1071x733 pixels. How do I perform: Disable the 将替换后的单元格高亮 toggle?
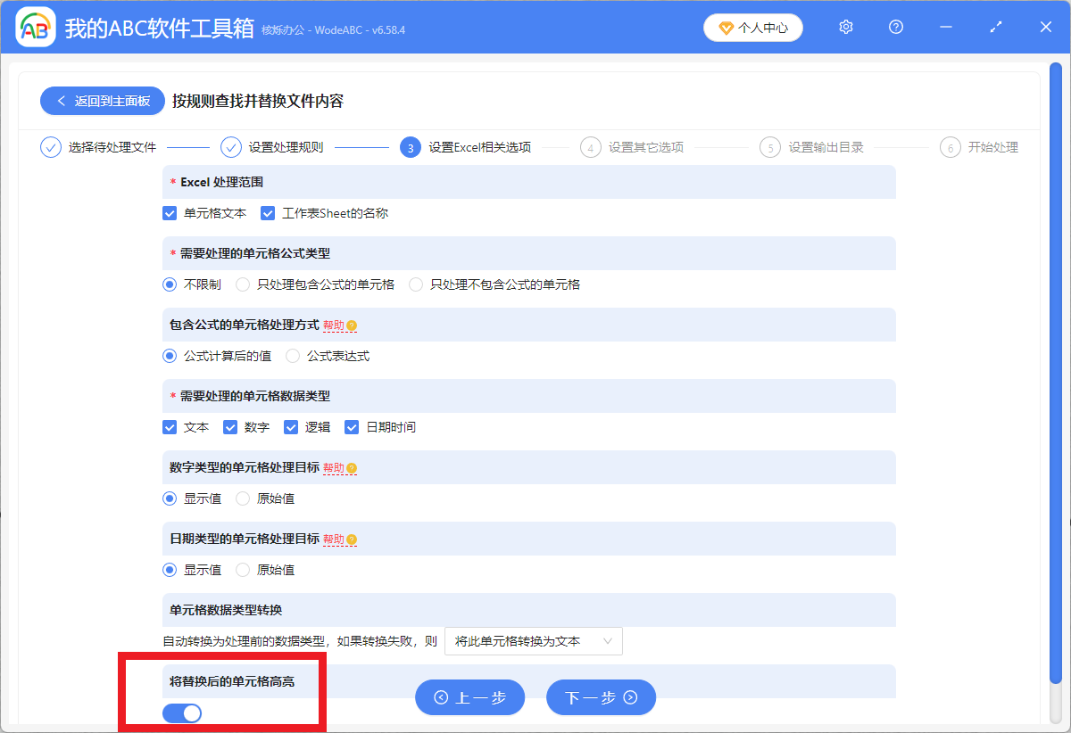[183, 713]
